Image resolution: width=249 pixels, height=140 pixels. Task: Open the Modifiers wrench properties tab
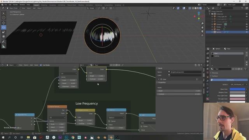point(207,80)
